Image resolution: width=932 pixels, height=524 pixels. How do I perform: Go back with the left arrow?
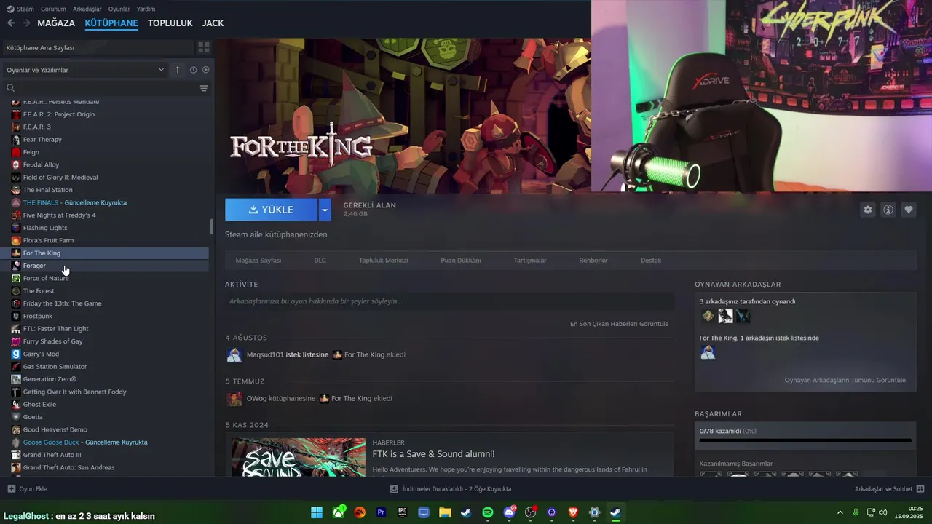(x=11, y=23)
